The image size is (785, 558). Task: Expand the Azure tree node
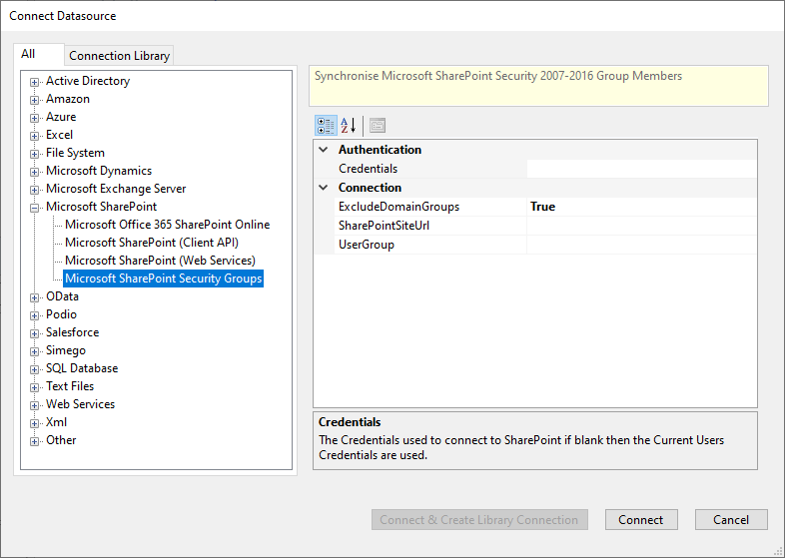[x=34, y=118]
